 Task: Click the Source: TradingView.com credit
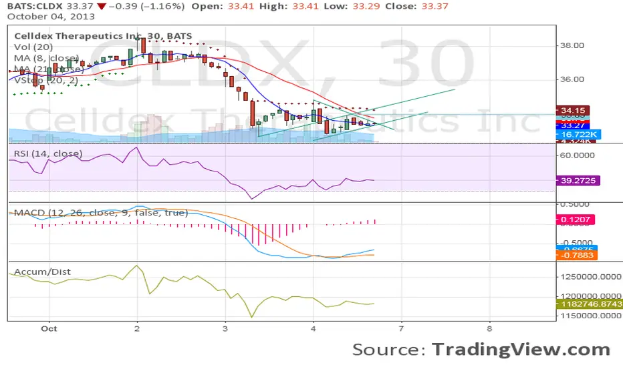481,350
